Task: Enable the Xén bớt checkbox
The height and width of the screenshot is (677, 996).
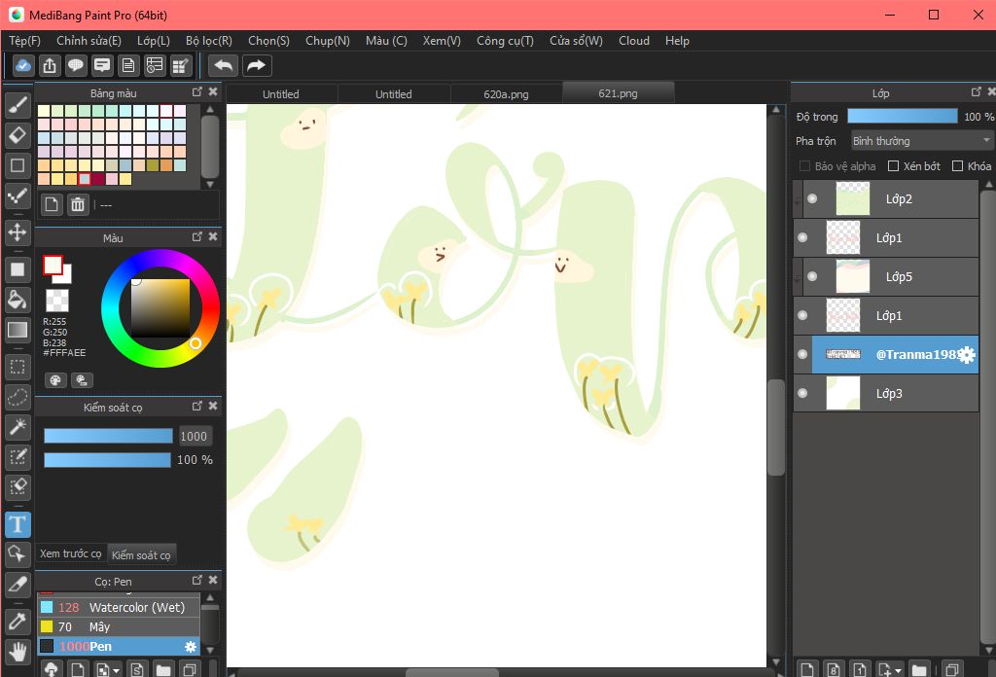Action: [893, 166]
